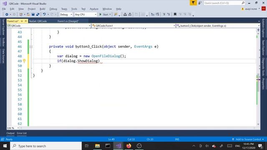Open the tab list dropdown arrow
The image size is (267, 150).
259,21
